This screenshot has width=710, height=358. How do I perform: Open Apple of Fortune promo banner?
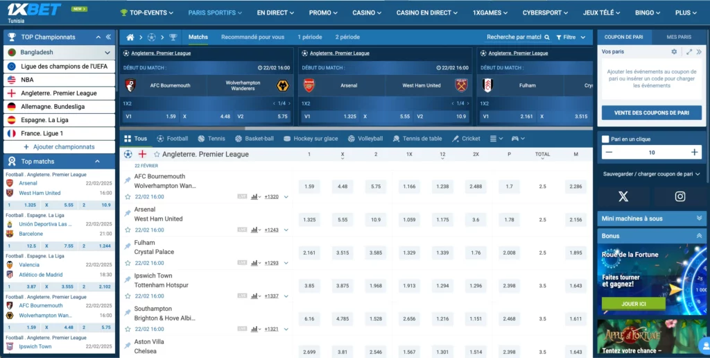[x=652, y=337]
